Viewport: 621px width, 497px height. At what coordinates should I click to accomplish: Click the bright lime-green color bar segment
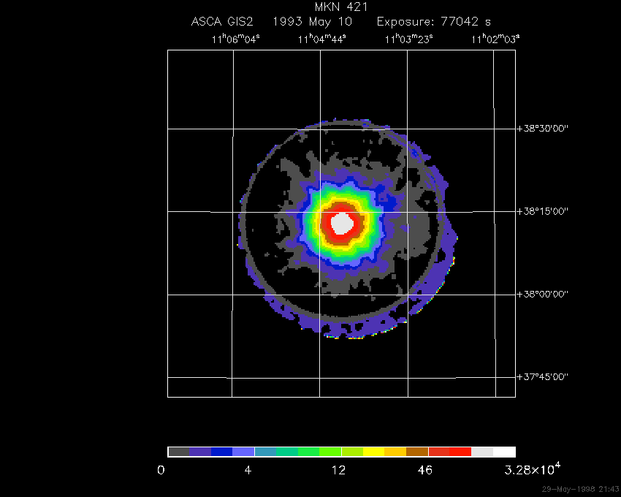click(x=330, y=452)
